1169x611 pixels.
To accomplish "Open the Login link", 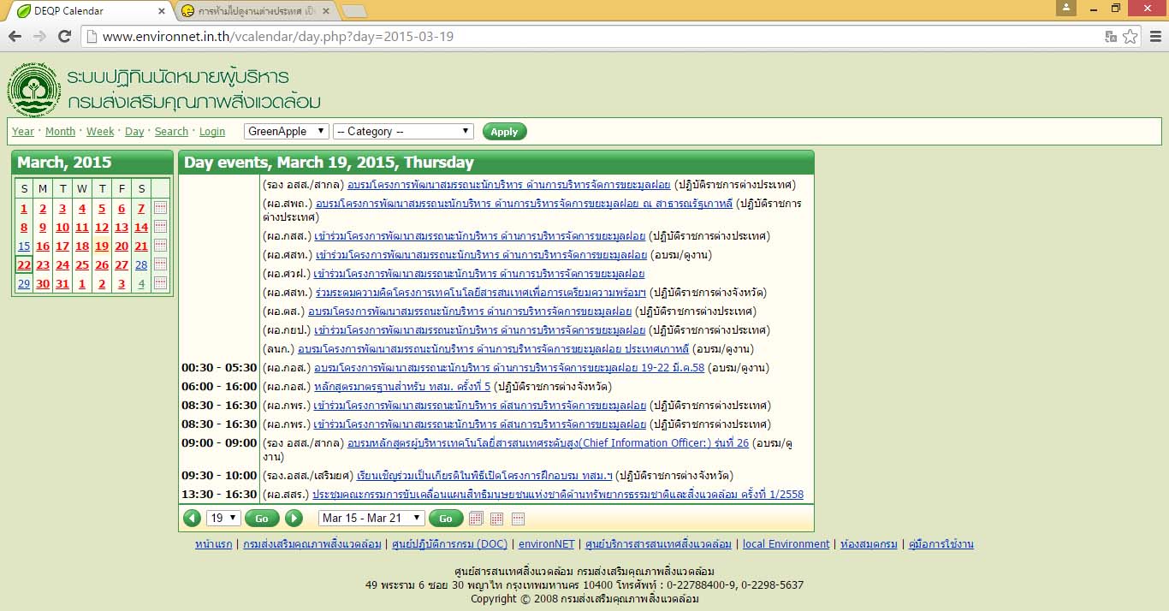I will (212, 132).
